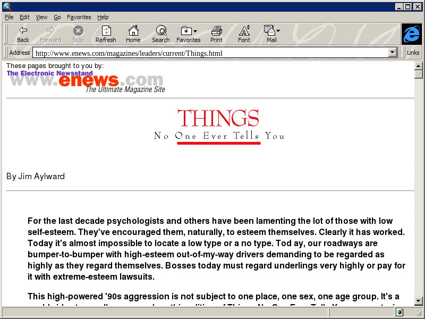The image size is (425, 319).
Task: Expand the address bar history dropdown
Action: click(393, 53)
